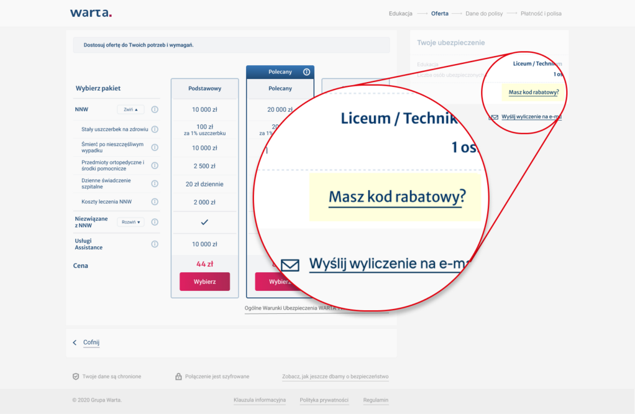Image resolution: width=635 pixels, height=414 pixels.
Task: Click the back chevron next to Cofnij
Action: pos(75,343)
